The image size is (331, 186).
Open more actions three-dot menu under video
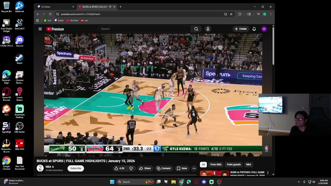coord(194,168)
